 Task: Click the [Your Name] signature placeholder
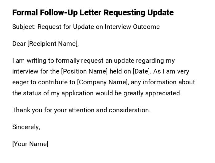30,144
